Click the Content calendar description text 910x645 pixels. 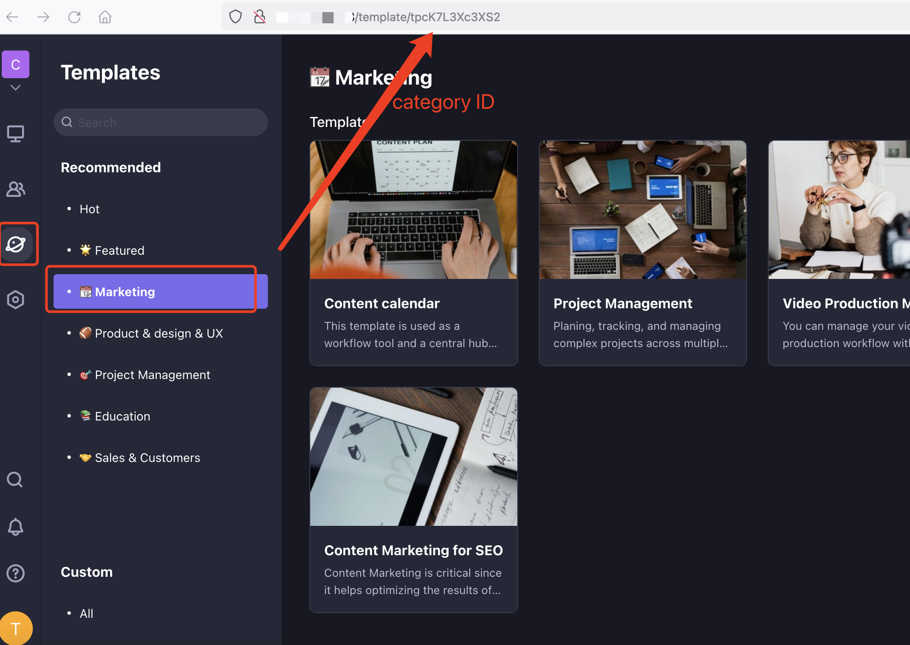coord(410,335)
